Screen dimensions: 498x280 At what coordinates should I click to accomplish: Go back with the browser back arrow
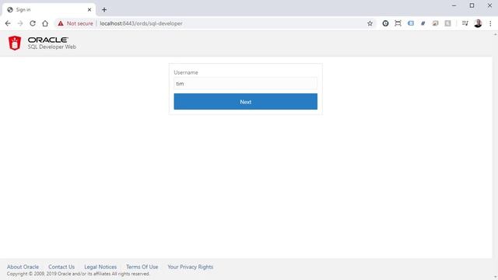pyautogui.click(x=8, y=23)
